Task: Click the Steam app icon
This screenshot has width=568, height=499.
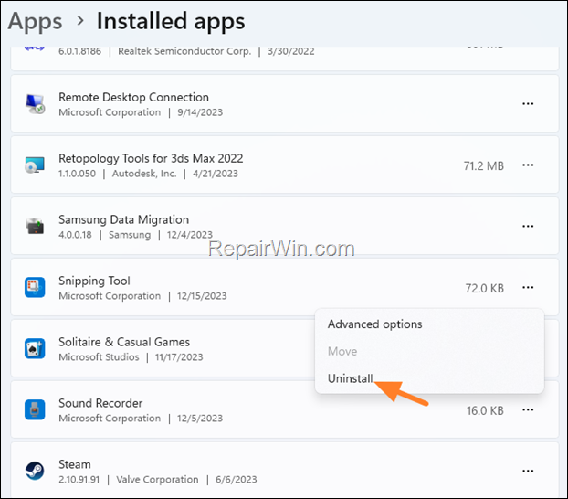Action: pyautogui.click(x=35, y=471)
